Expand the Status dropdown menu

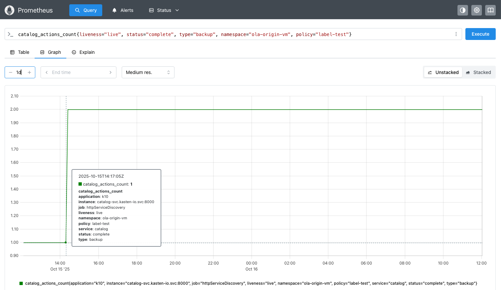pos(164,10)
